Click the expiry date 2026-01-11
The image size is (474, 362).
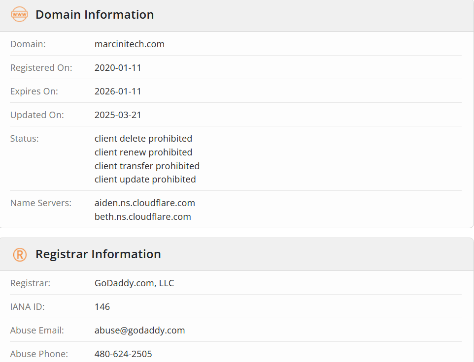tap(118, 91)
